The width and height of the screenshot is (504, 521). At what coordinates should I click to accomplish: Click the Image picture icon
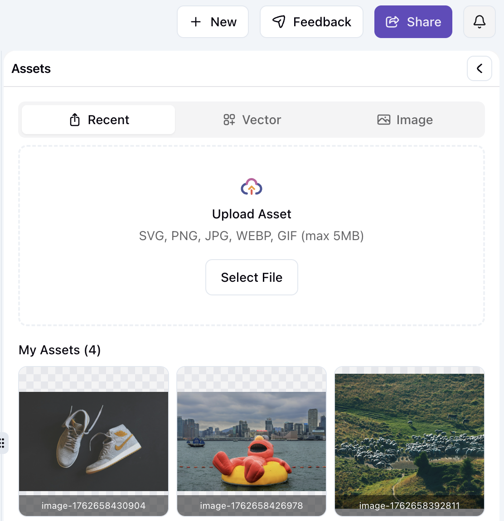(x=384, y=120)
